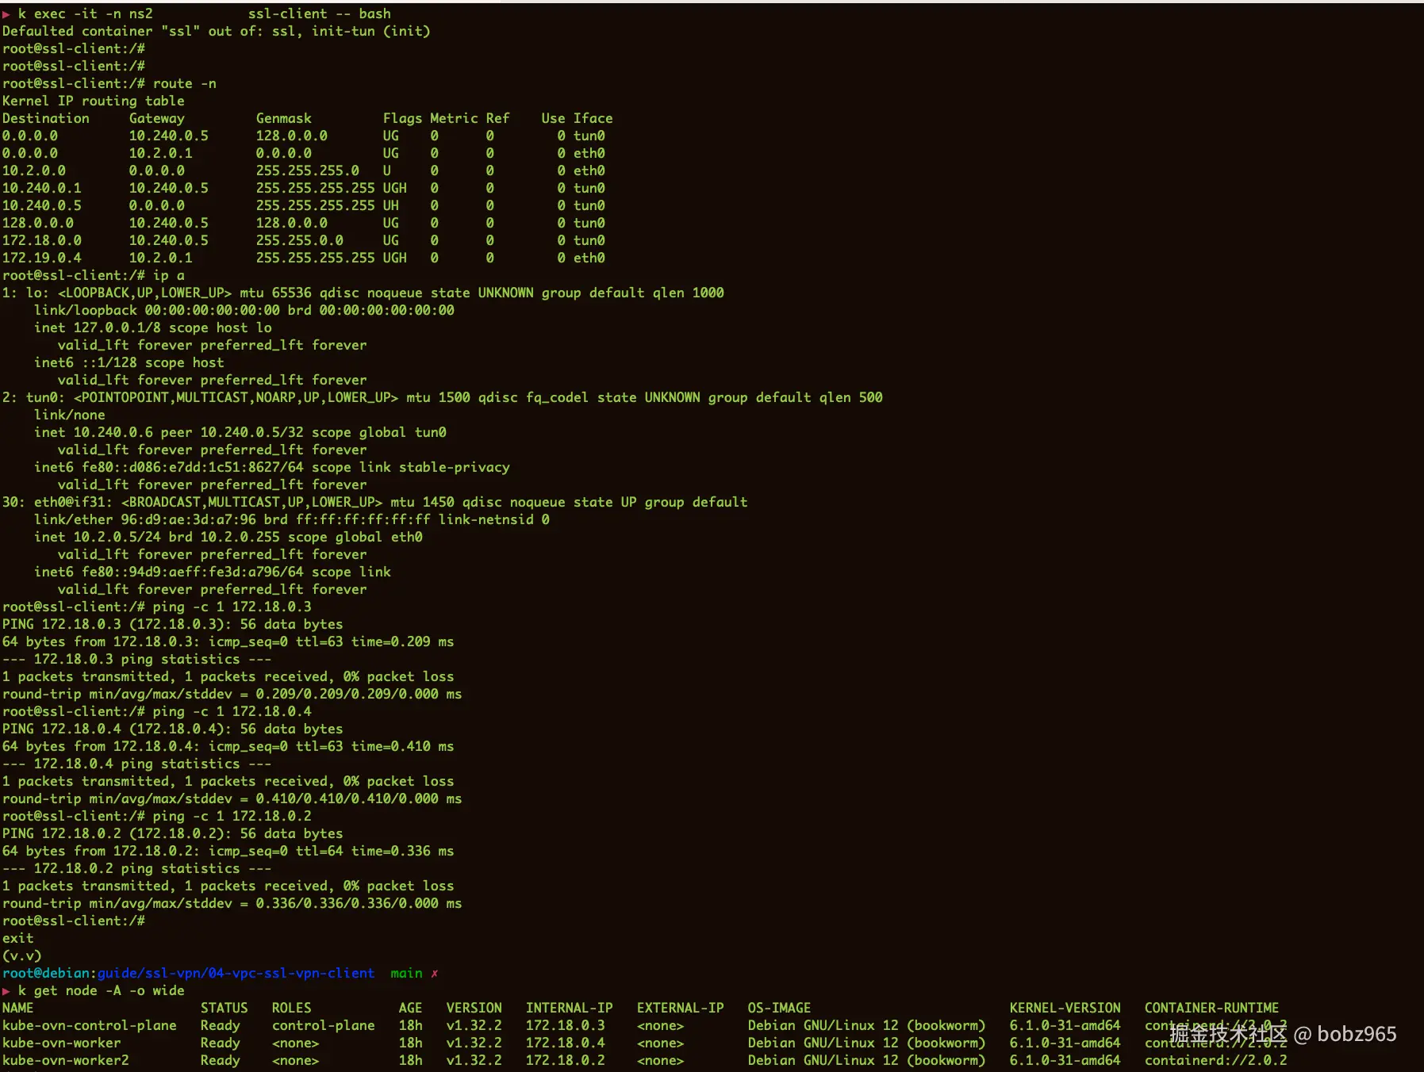Image resolution: width=1424 pixels, height=1072 pixels.
Task: Click the 'route -n' command text
Action: click(184, 83)
